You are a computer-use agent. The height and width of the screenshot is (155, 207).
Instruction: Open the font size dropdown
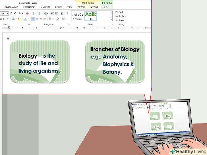coord(7,13)
